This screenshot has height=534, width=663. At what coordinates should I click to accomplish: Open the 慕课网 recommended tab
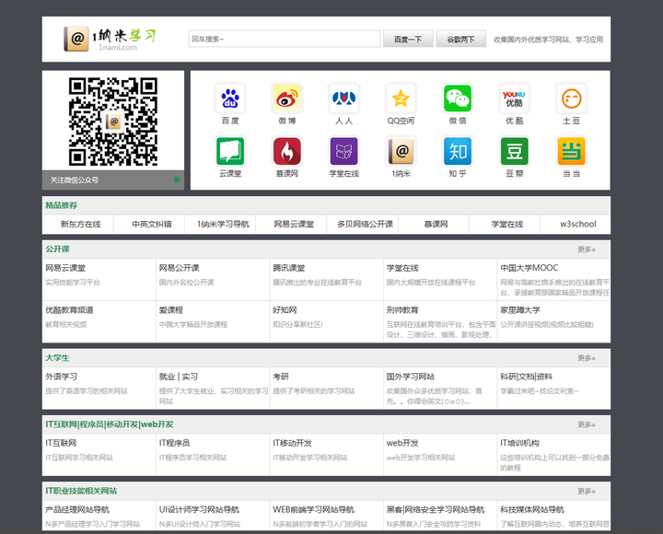434,224
